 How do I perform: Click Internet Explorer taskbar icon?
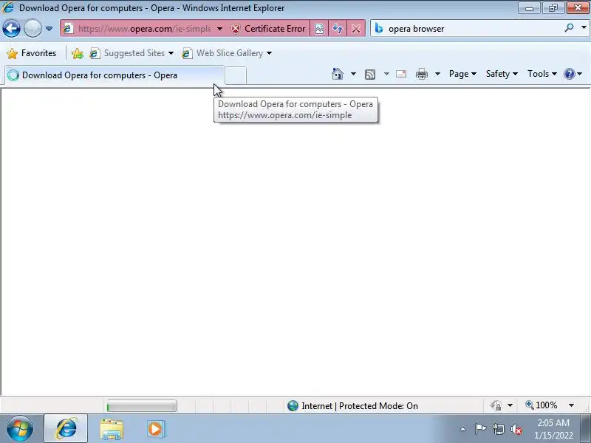pos(66,429)
